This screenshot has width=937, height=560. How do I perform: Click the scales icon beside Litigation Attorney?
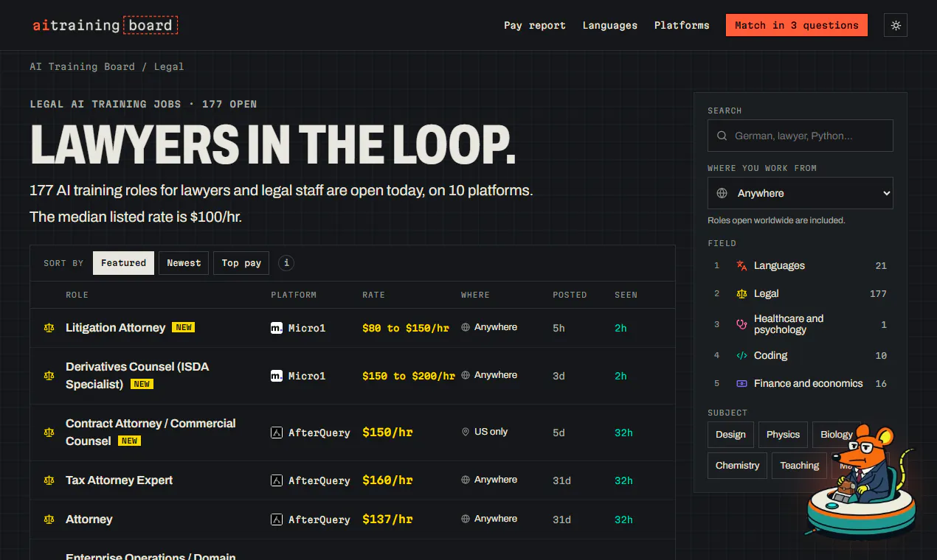(49, 327)
